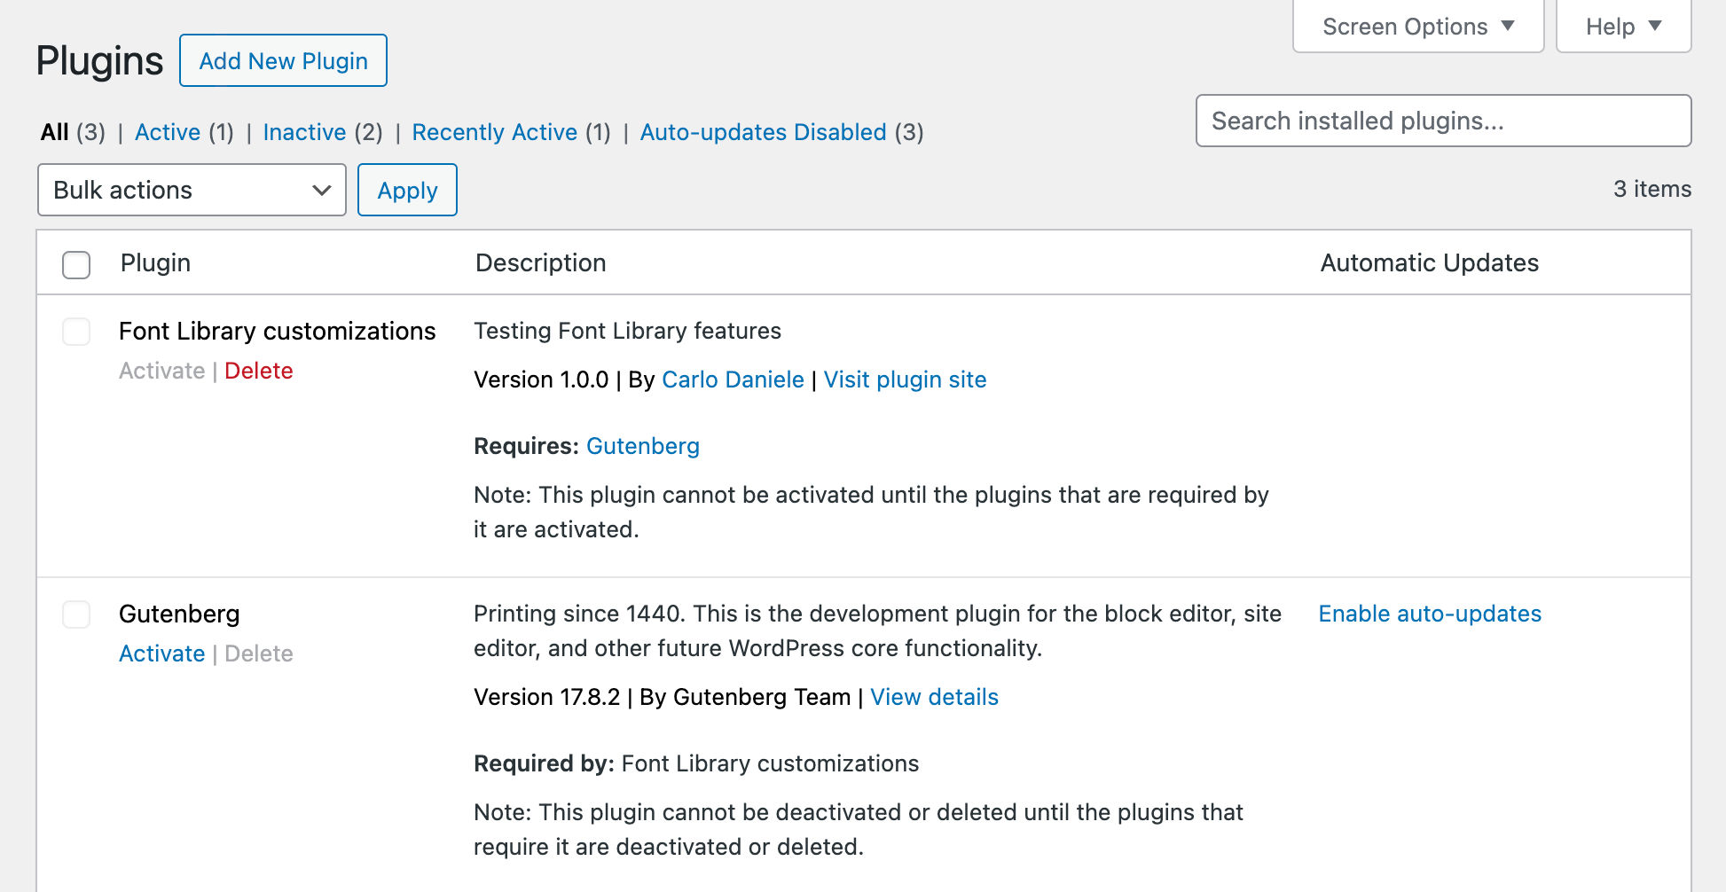Activate the Gutenberg plugin
The image size is (1726, 892).
click(161, 653)
